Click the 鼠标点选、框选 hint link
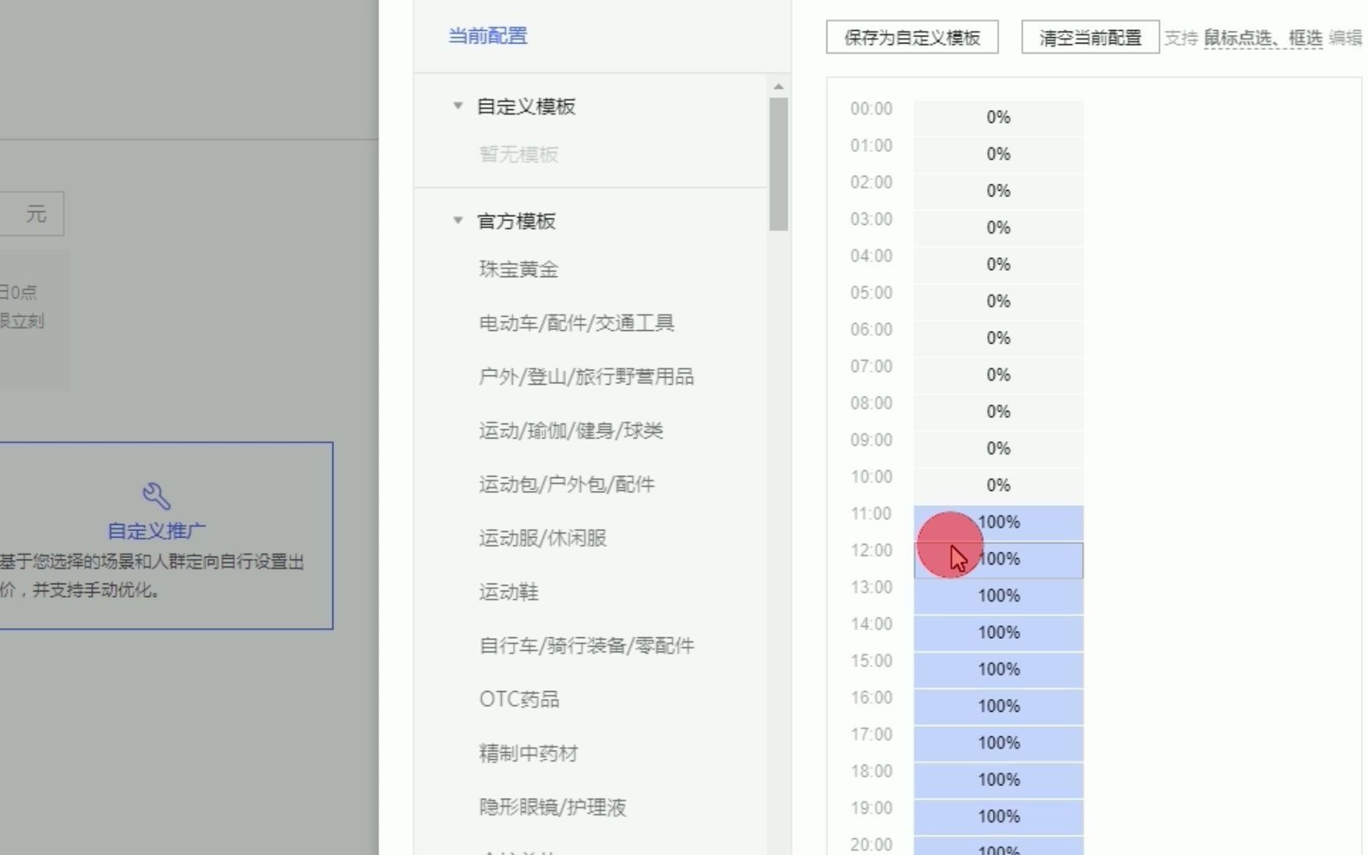 (x=1263, y=38)
